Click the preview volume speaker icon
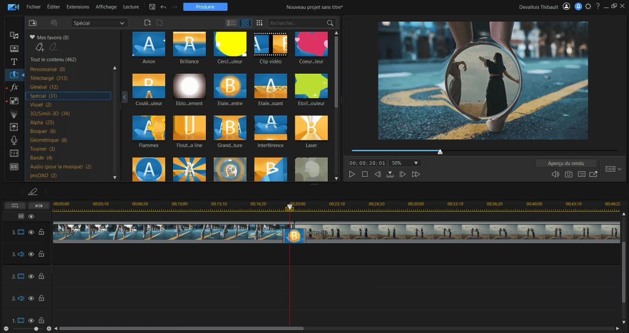629x333 pixels. (555, 174)
